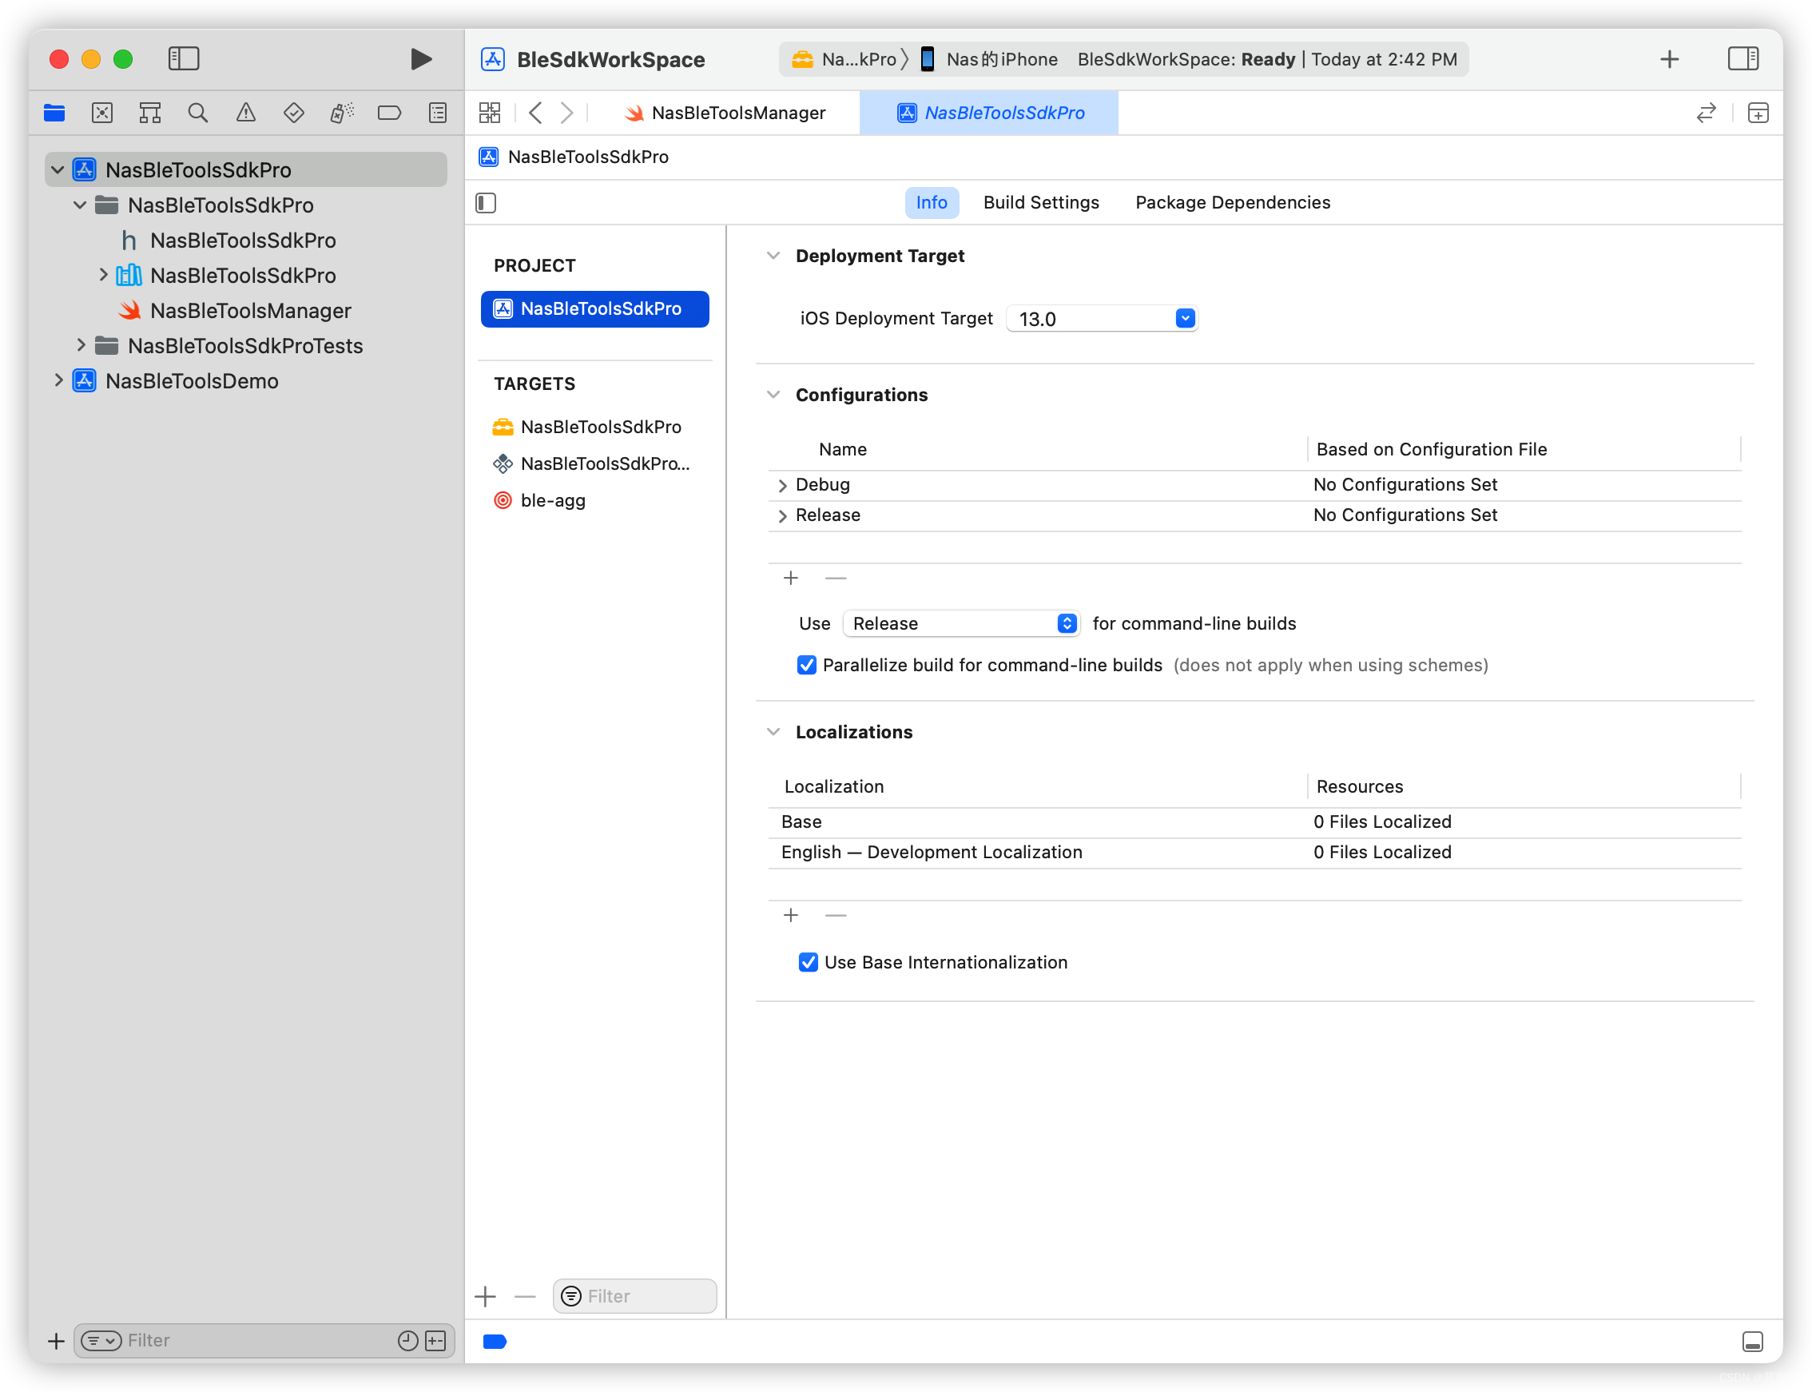
Task: Add editor on right icon
Action: point(1758,113)
